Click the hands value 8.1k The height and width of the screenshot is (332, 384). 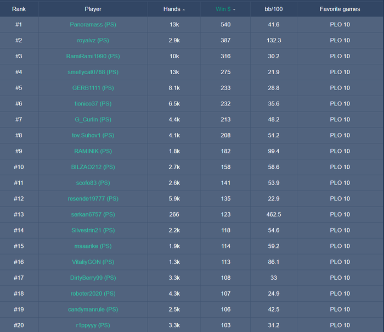tap(174, 88)
